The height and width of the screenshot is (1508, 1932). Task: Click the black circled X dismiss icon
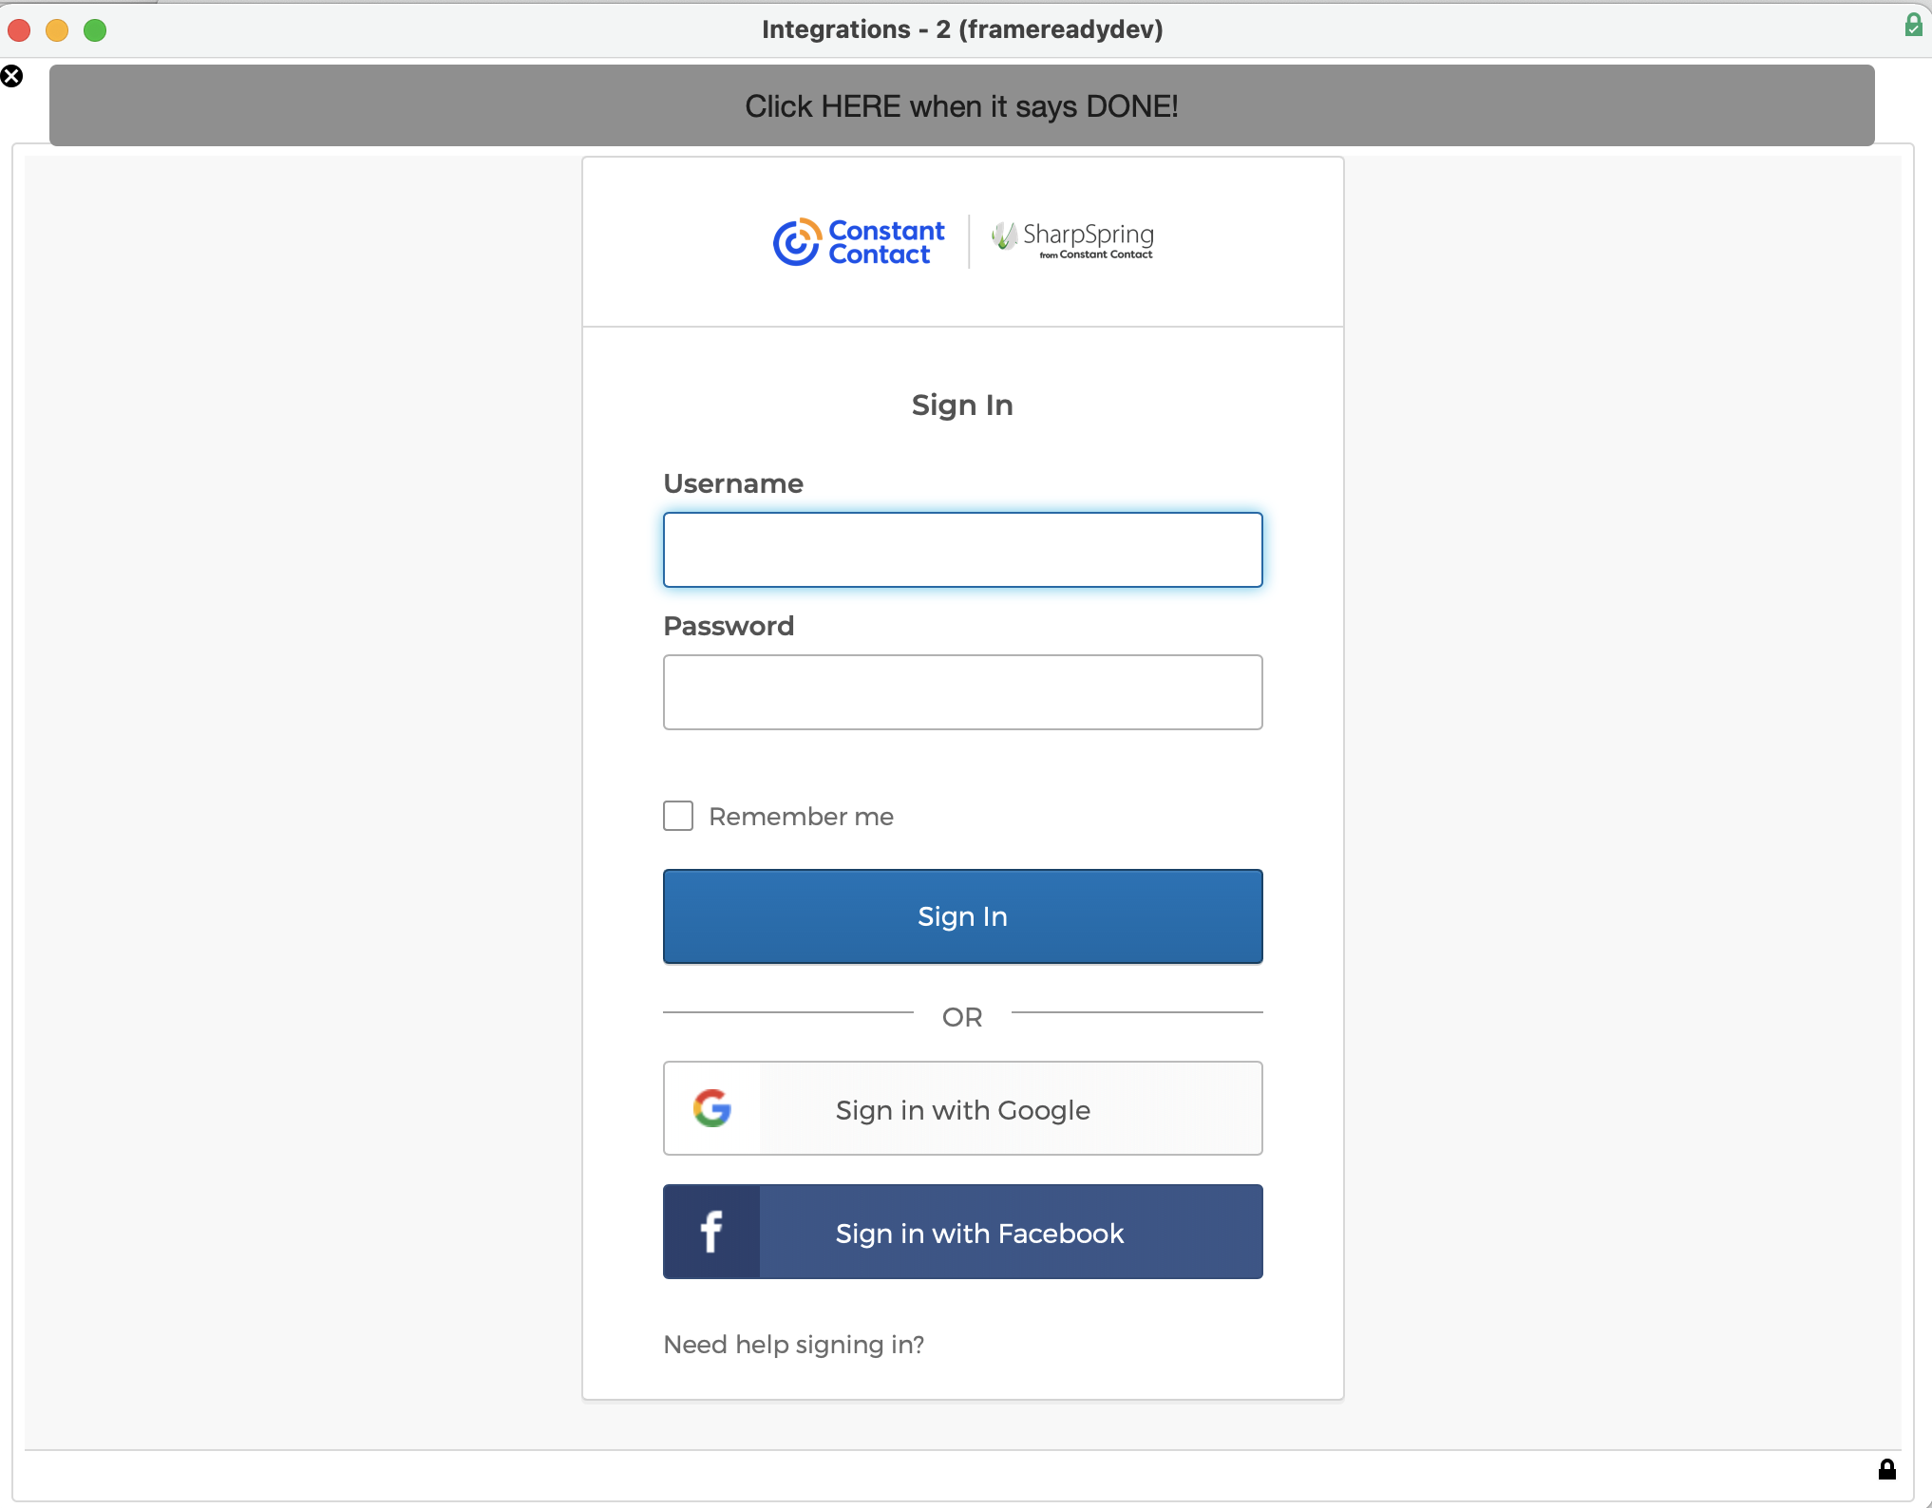pos(12,77)
